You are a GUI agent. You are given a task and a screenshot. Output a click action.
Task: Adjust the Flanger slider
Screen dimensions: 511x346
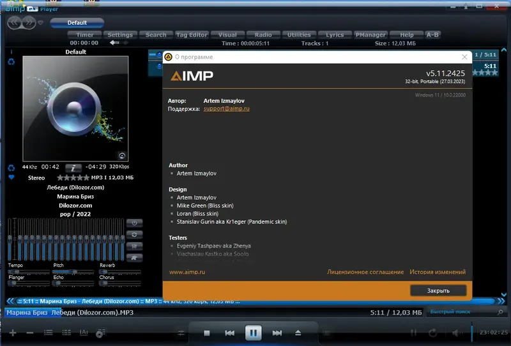click(x=29, y=283)
